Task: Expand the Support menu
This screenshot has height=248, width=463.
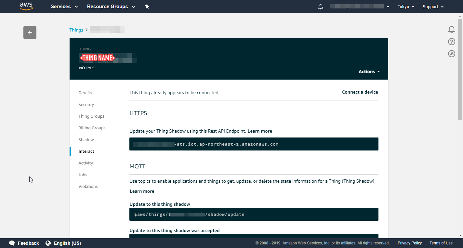Action: pos(433,7)
